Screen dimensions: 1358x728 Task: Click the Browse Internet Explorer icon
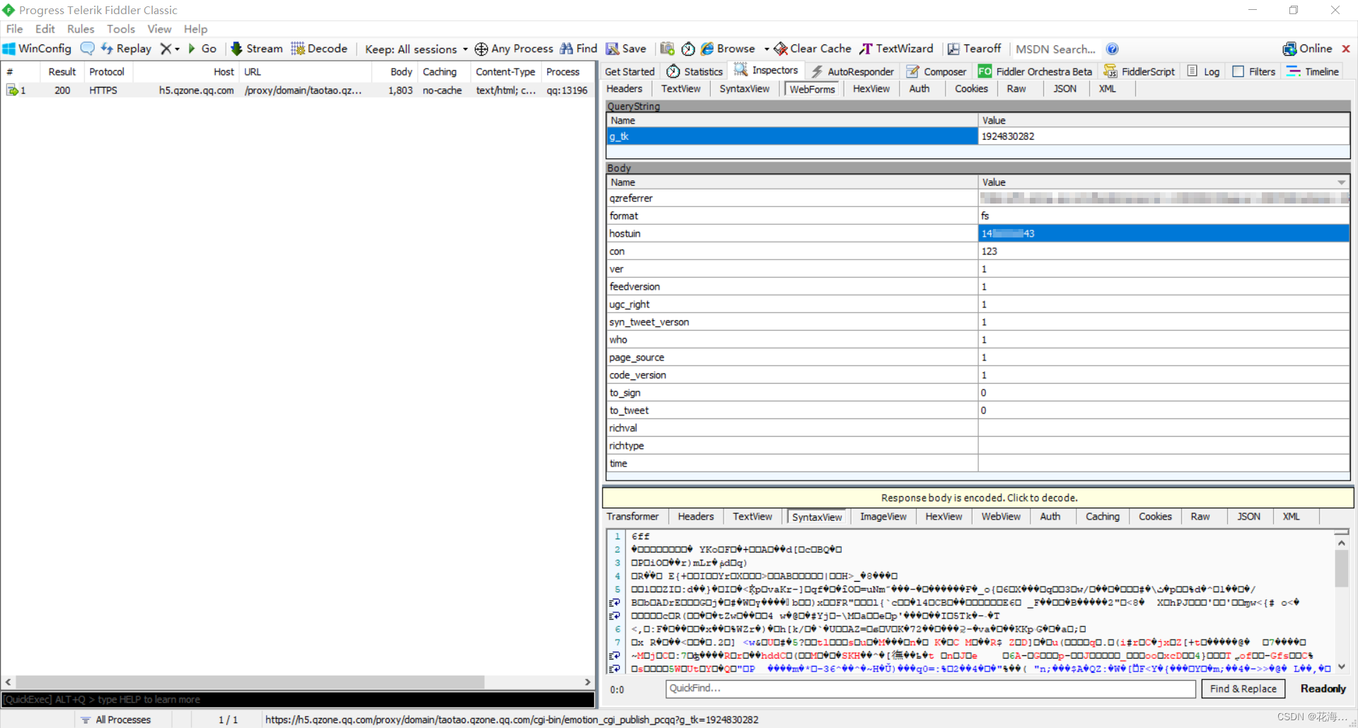pos(707,49)
